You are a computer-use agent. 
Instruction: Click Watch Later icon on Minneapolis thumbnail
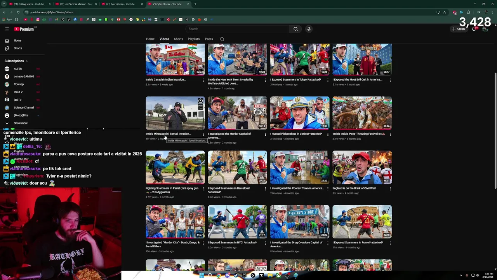pos(200,101)
